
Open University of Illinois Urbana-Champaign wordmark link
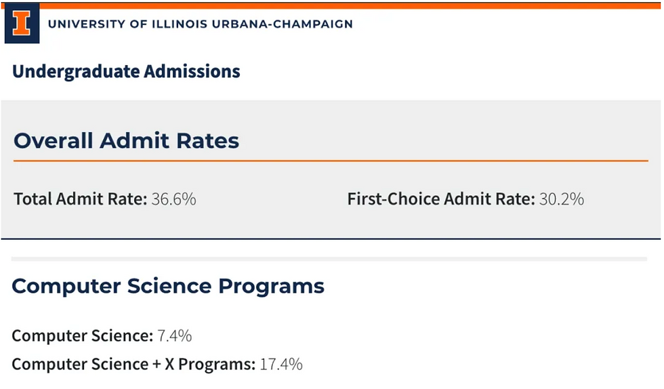(201, 24)
